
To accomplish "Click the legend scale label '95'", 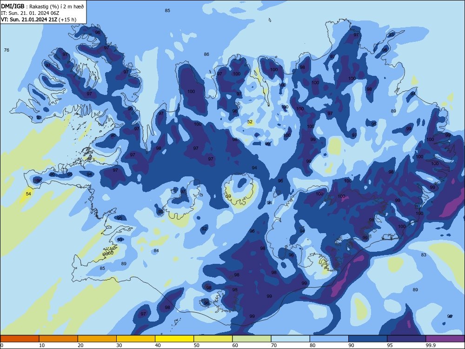I will tap(390, 345).
